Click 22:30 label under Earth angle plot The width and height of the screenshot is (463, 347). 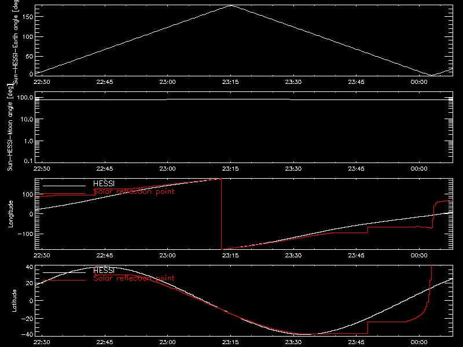42,82
